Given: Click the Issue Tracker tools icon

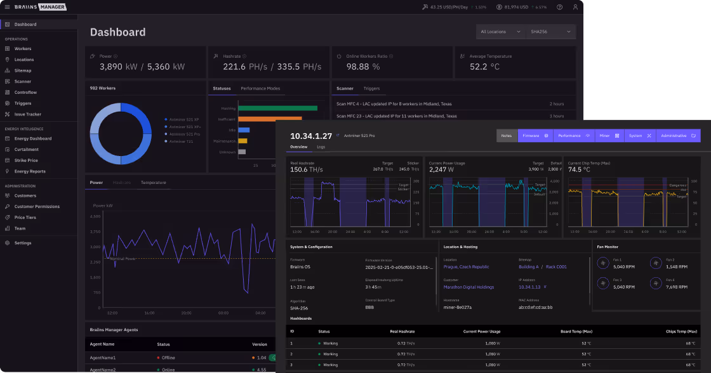Looking at the screenshot, I should 7,114.
